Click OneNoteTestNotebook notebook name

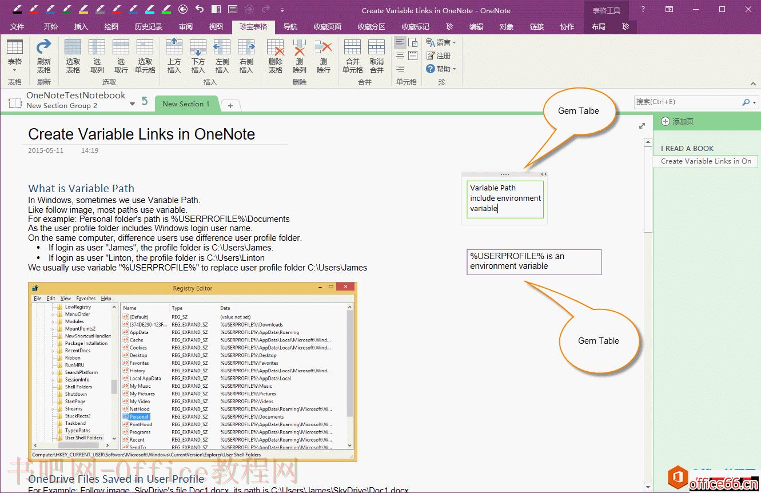pyautogui.click(x=76, y=96)
